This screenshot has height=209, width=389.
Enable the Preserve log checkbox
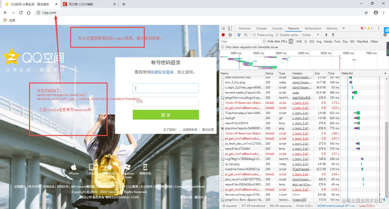255,35
